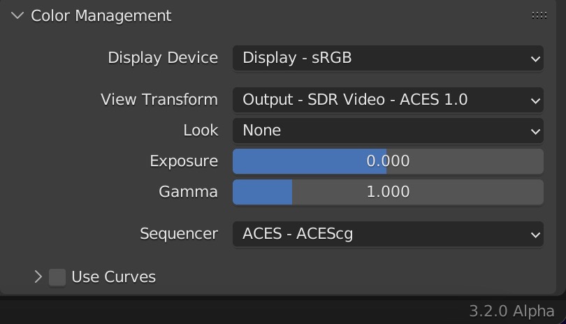
Task: Open the Sequencer color space dropdown
Action: pyautogui.click(x=388, y=234)
